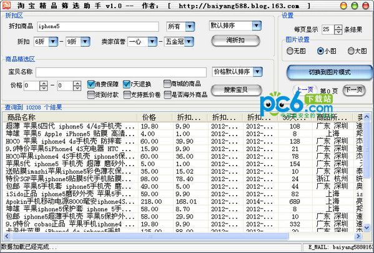Click the 浙江 杭州 location cell
374x253 pixels.
click(x=332, y=179)
